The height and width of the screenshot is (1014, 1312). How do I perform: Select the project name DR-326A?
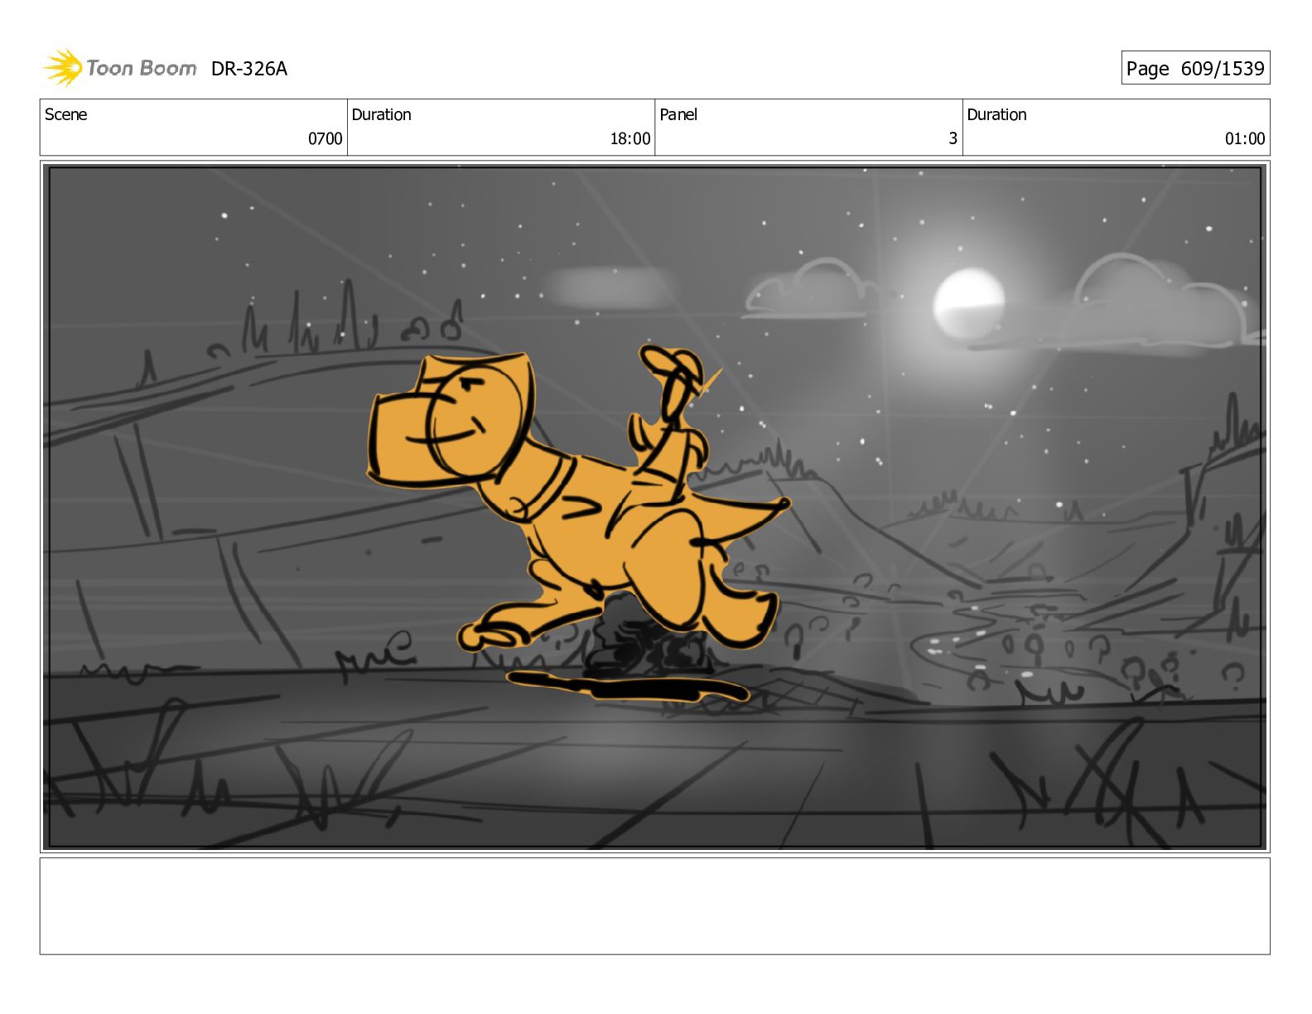[249, 69]
